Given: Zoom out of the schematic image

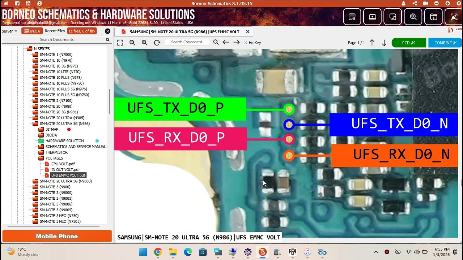Looking at the screenshot, I should point(132,43).
